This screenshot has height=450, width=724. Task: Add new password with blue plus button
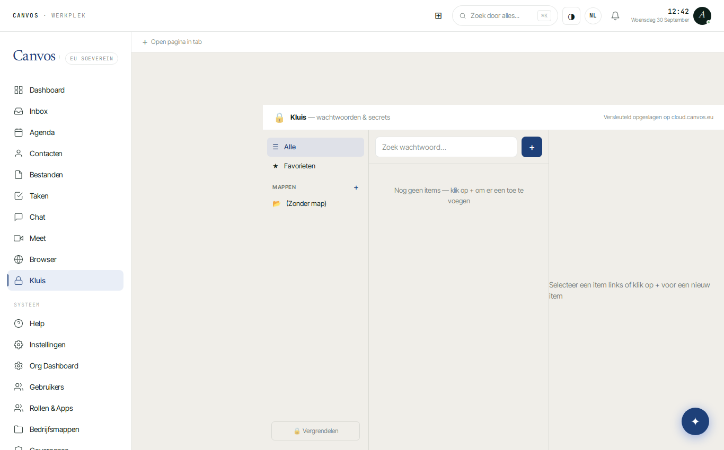coord(532,147)
